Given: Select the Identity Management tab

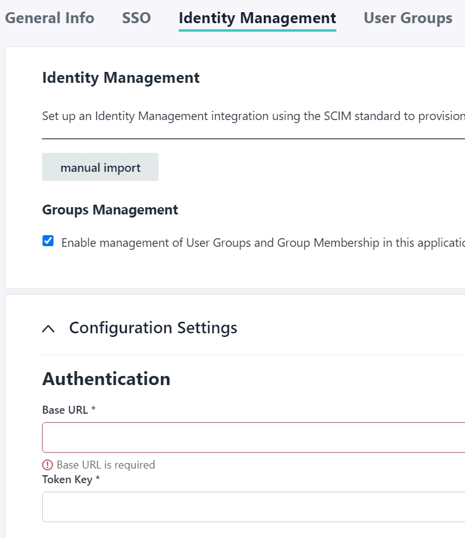Looking at the screenshot, I should click(x=257, y=18).
